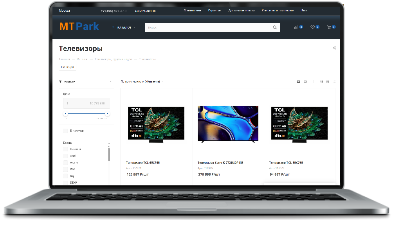Image resolution: width=393 pixels, height=228 pixels.
Task: Open the Москва city selector
Action: [65, 11]
